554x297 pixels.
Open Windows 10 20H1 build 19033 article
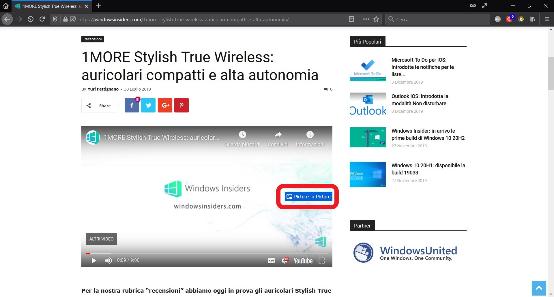point(428,169)
